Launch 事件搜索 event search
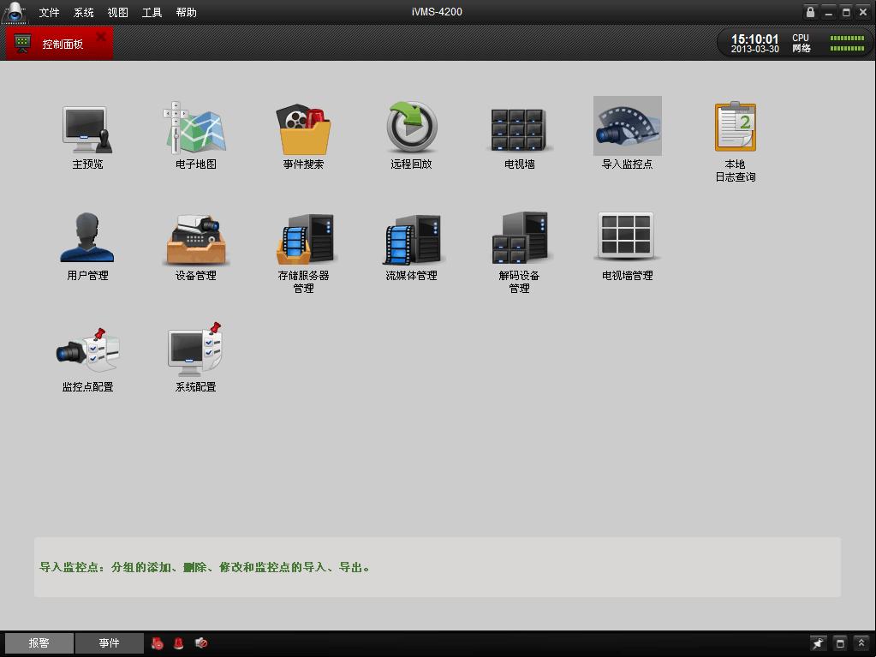This screenshot has width=876, height=657. coord(303,128)
